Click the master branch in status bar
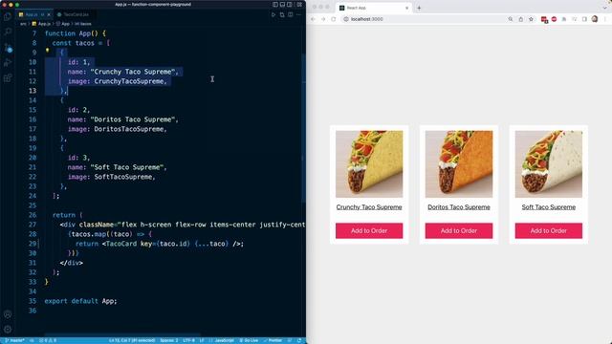612x344 pixels. (14, 340)
